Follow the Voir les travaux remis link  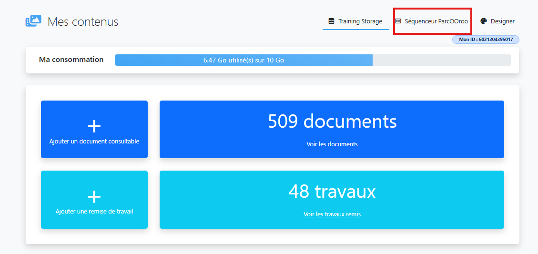pos(332,214)
